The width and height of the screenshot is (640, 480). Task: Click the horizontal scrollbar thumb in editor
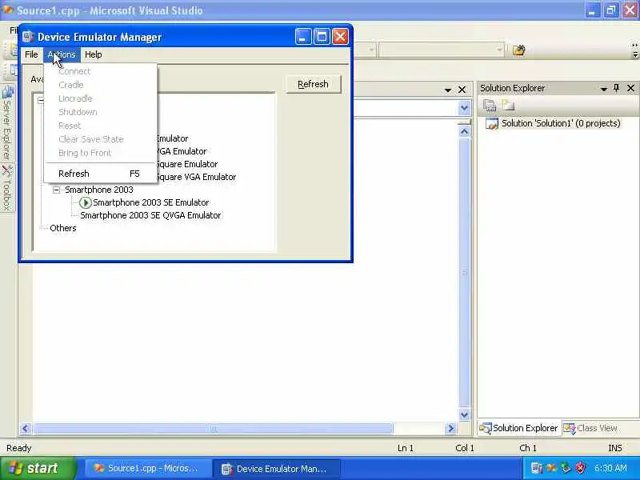click(213, 428)
